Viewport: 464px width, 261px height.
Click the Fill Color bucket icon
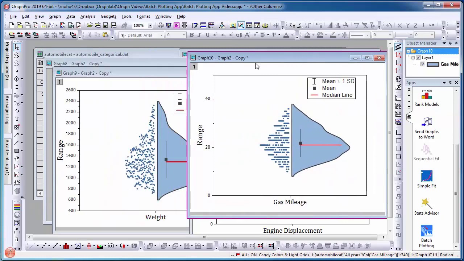pyautogui.click(x=307, y=35)
